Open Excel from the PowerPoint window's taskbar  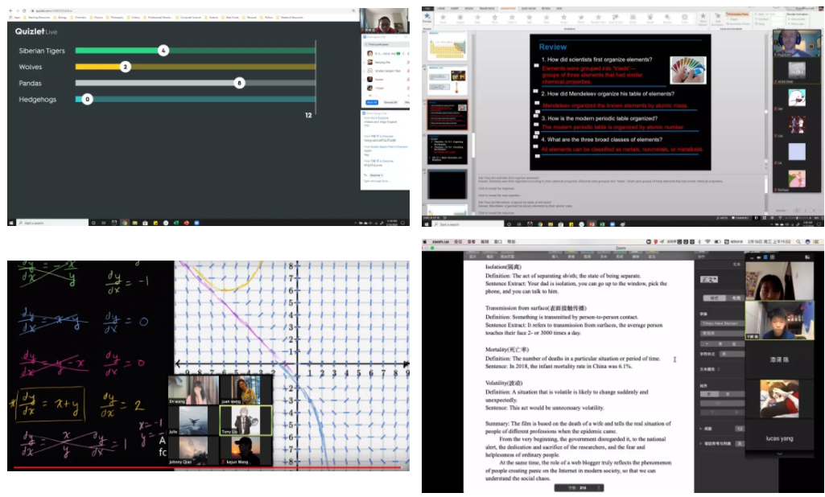602,224
